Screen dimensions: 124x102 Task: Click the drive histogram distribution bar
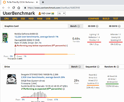click(x=51, y=97)
